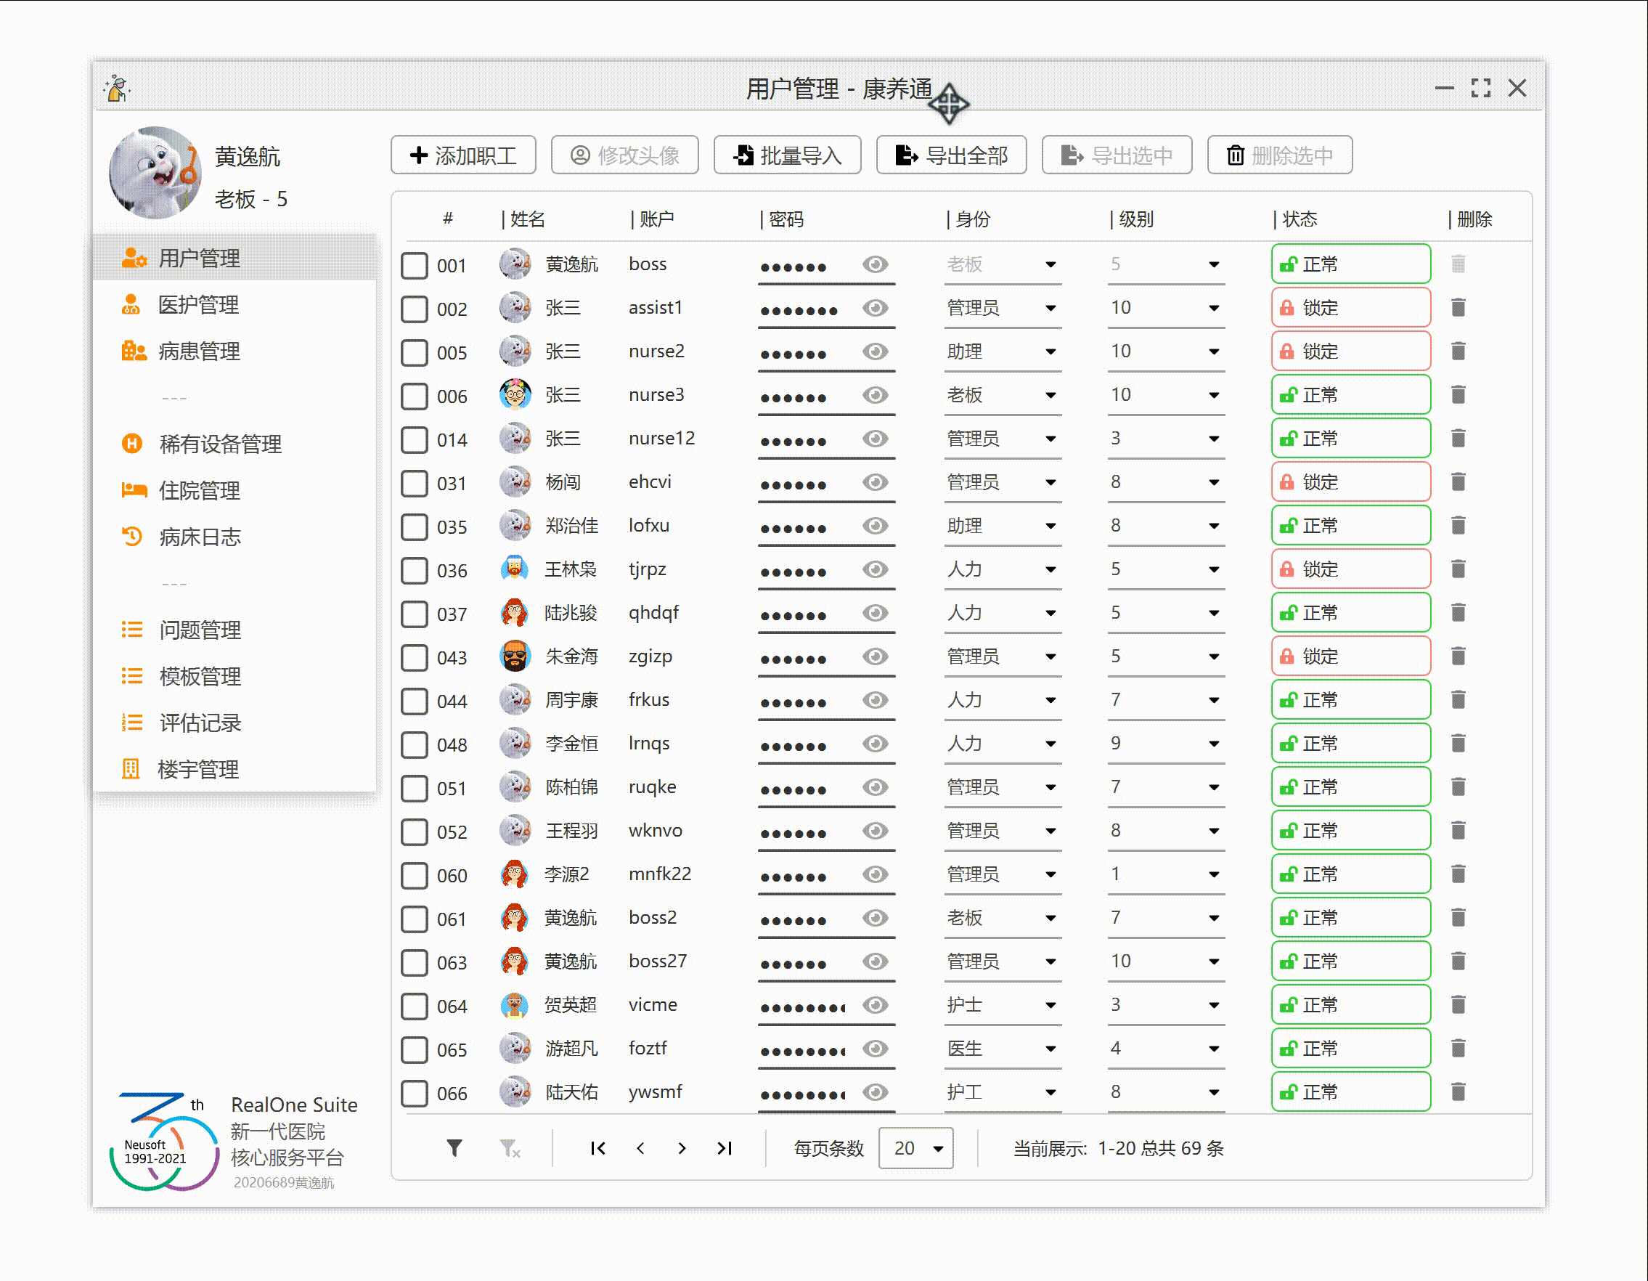Viewport: 1648px width, 1281px height.
Task: Switch to 病床日志 in the sidebar
Action: click(200, 537)
